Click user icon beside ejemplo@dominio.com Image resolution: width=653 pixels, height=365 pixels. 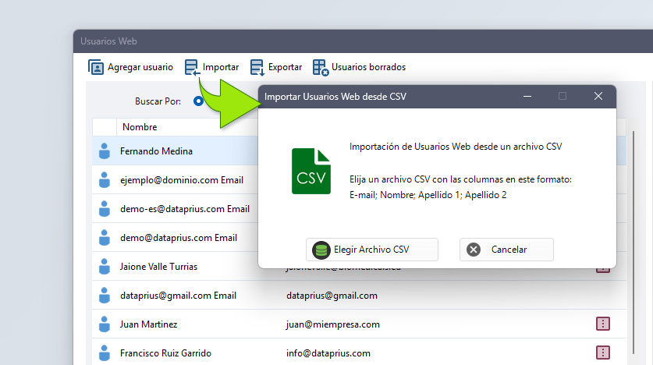click(105, 180)
